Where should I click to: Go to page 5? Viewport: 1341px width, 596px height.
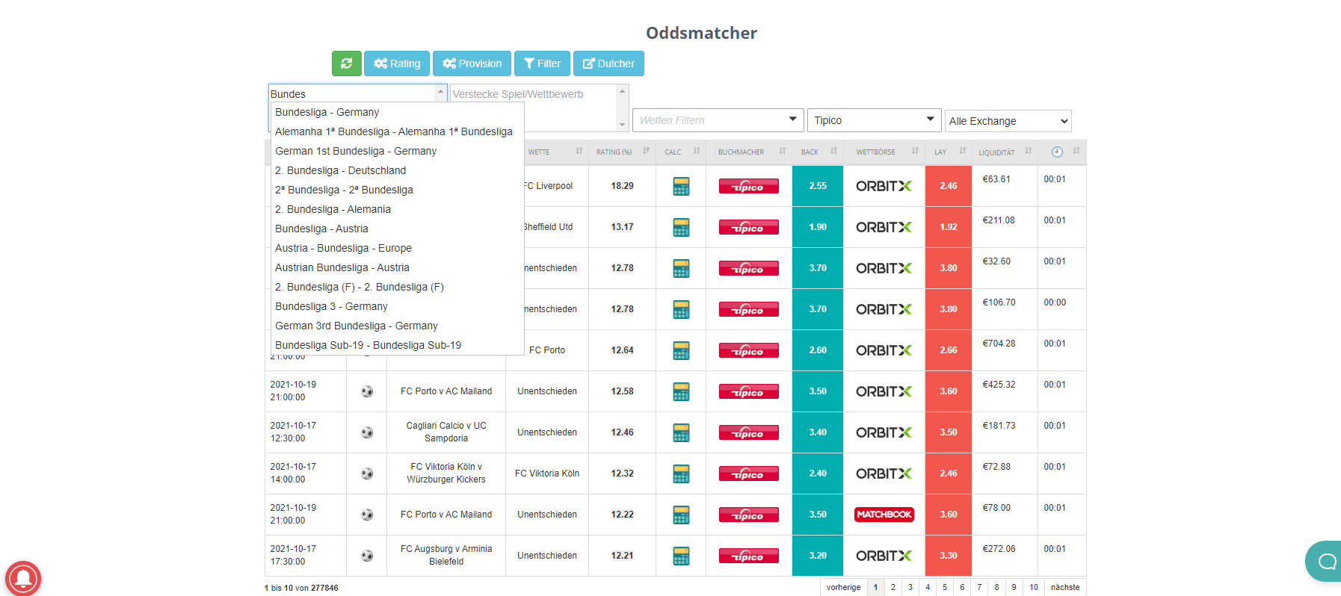click(x=945, y=587)
